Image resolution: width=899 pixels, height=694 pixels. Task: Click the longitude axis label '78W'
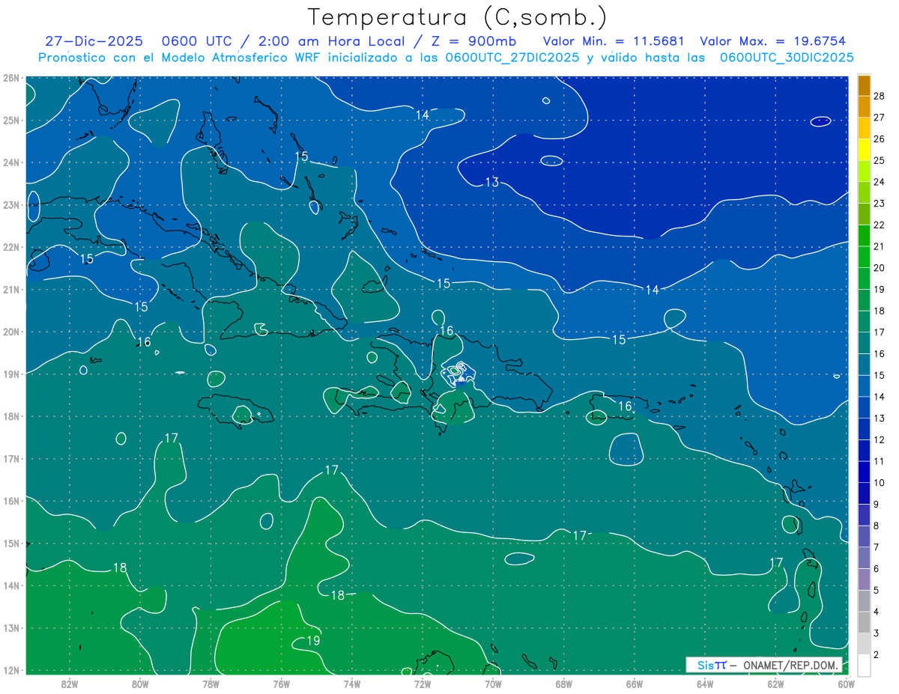coord(211,684)
